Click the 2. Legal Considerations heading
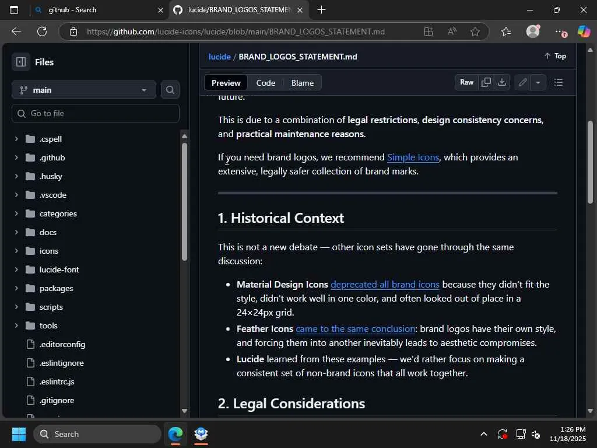 [292, 404]
